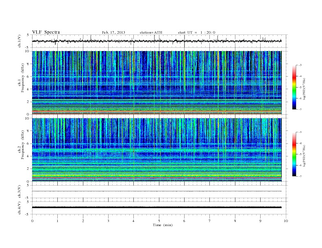Screen dimensions: 322x248
Task: Click the ch.1 'Frequency (kHz)' axis label
Action: 22,78
